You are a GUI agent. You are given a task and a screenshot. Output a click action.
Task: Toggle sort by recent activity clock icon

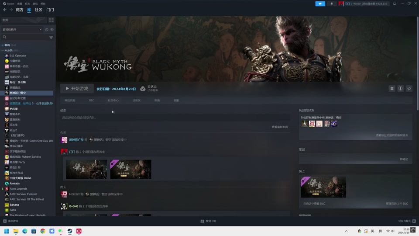[x=47, y=29]
